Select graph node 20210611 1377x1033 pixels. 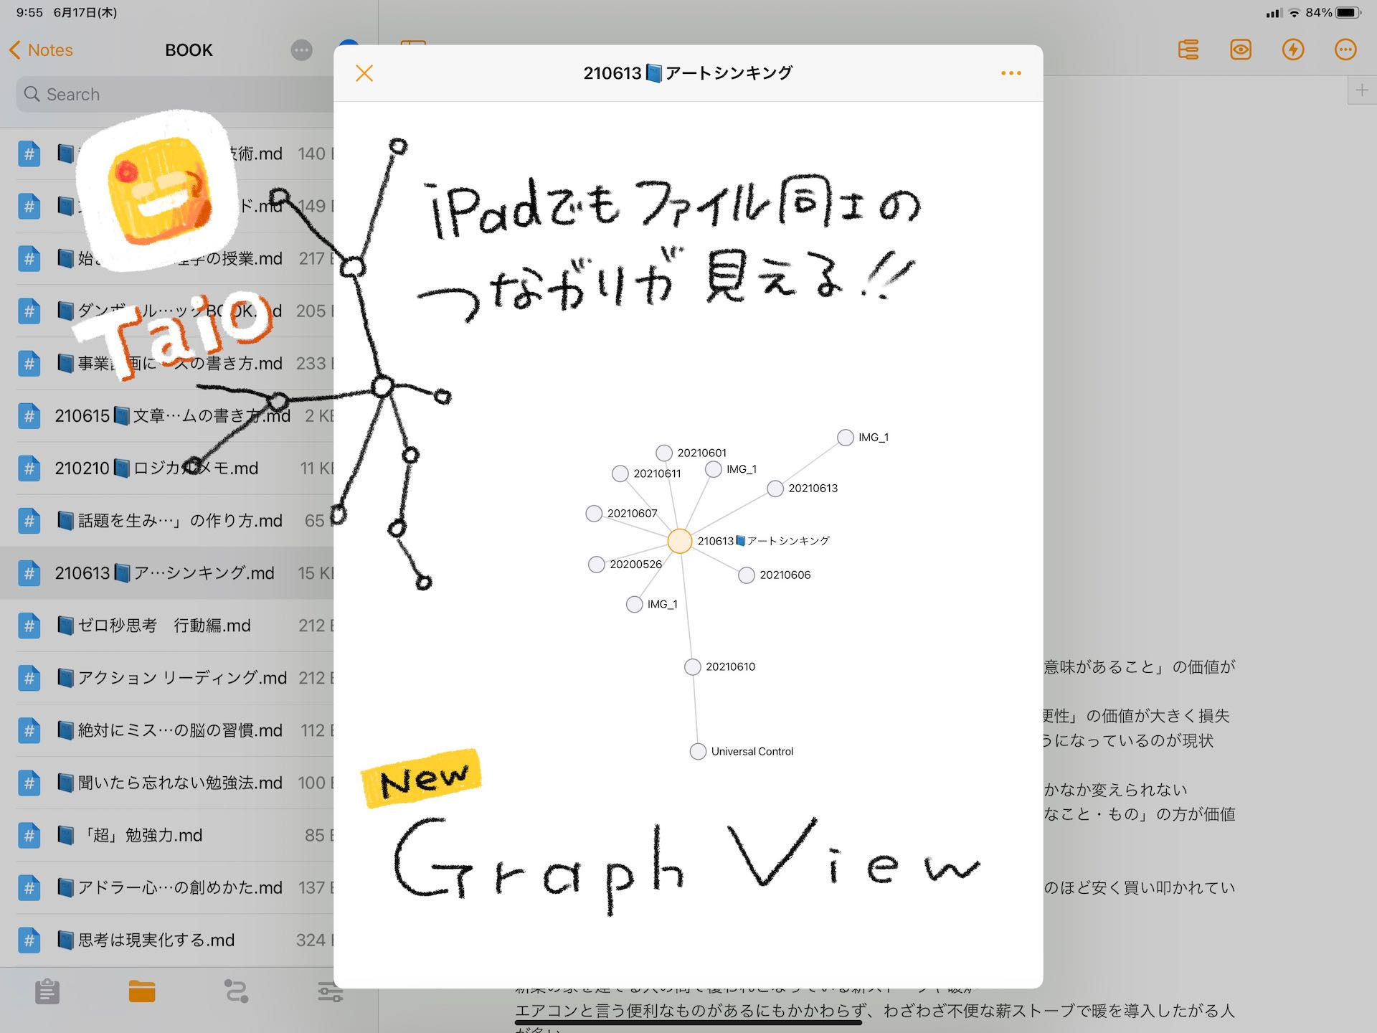point(620,473)
